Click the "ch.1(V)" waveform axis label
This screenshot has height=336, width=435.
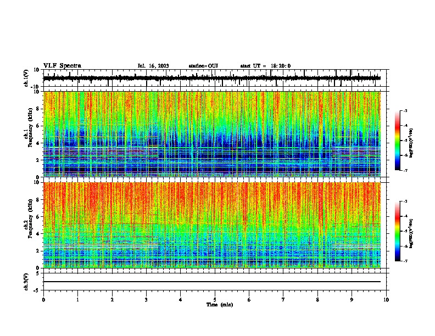(x=26, y=78)
